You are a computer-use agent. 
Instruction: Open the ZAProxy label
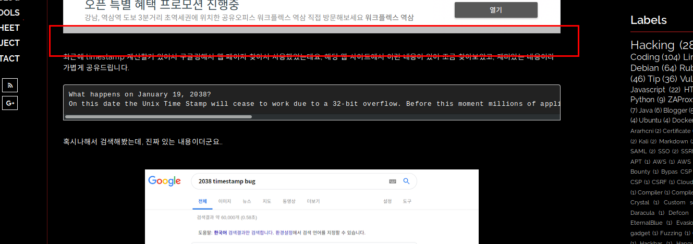680,99
